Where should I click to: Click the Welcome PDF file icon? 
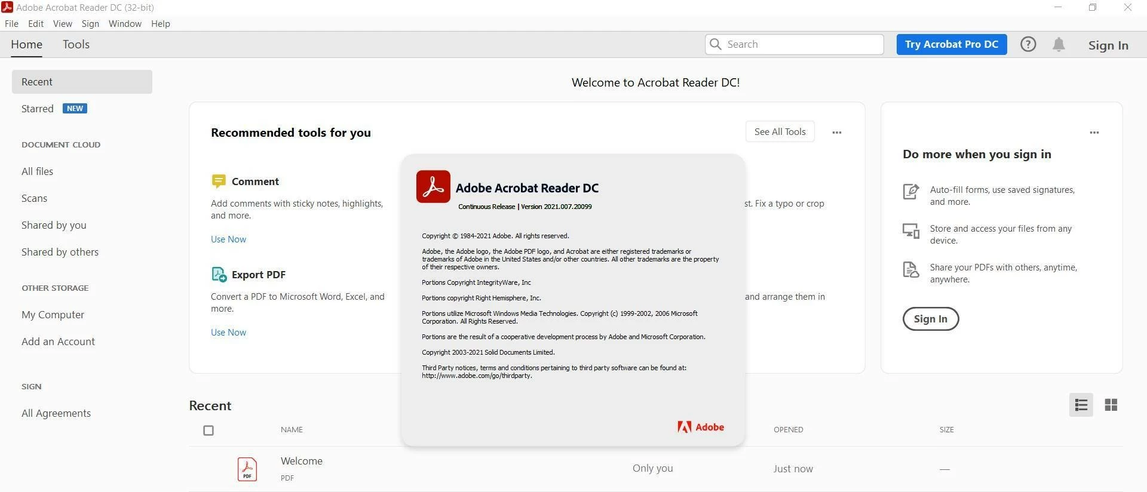pos(247,469)
